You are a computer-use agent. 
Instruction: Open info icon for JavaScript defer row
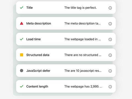point(110,71)
